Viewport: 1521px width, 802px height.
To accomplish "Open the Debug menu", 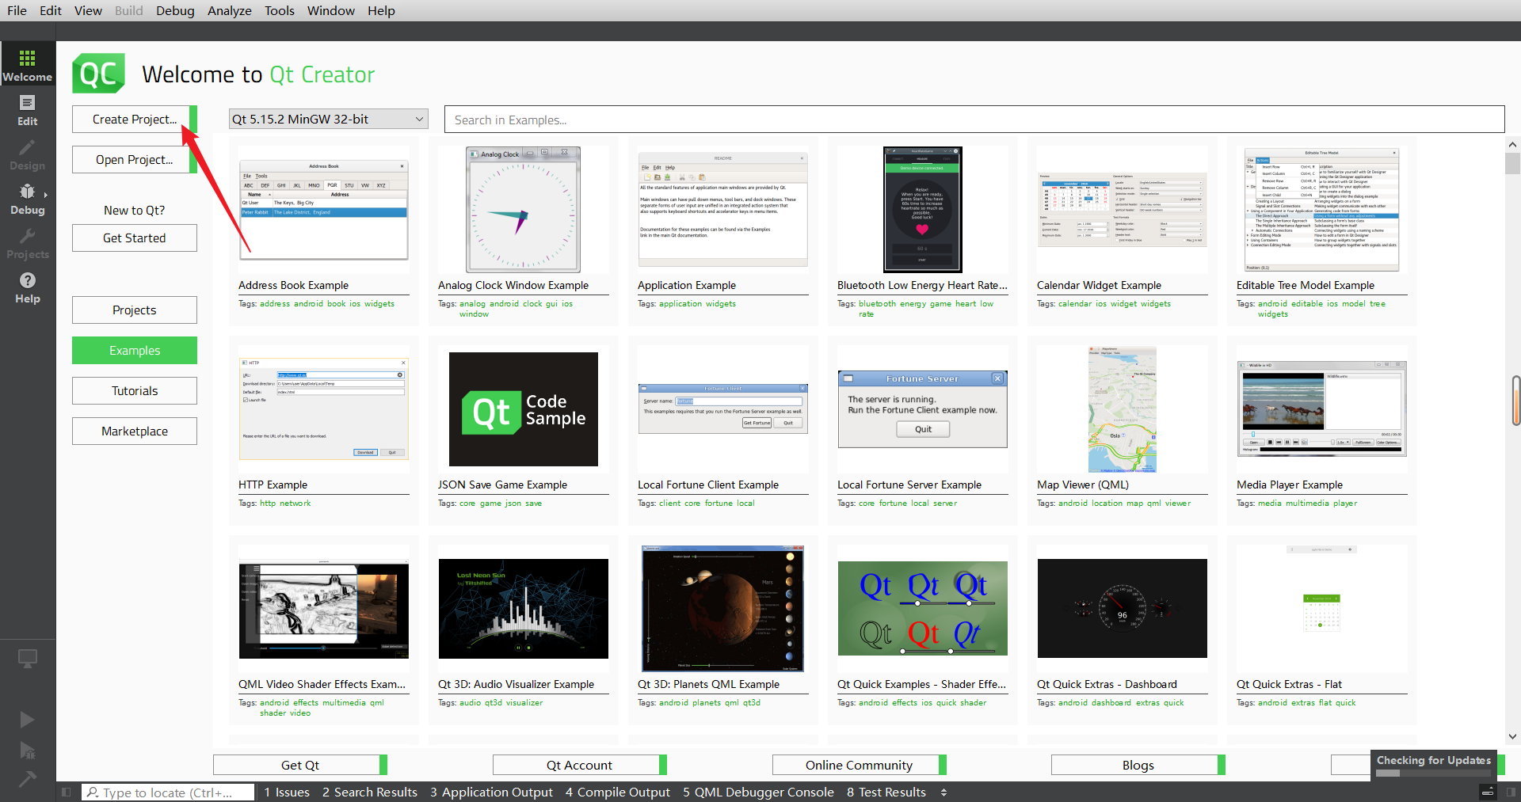I will (x=175, y=10).
